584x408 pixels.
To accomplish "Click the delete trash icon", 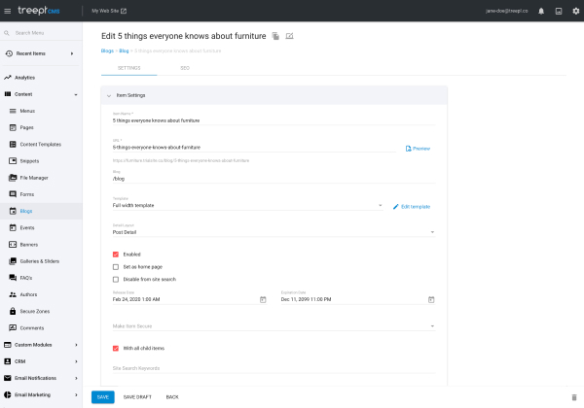I will point(574,397).
